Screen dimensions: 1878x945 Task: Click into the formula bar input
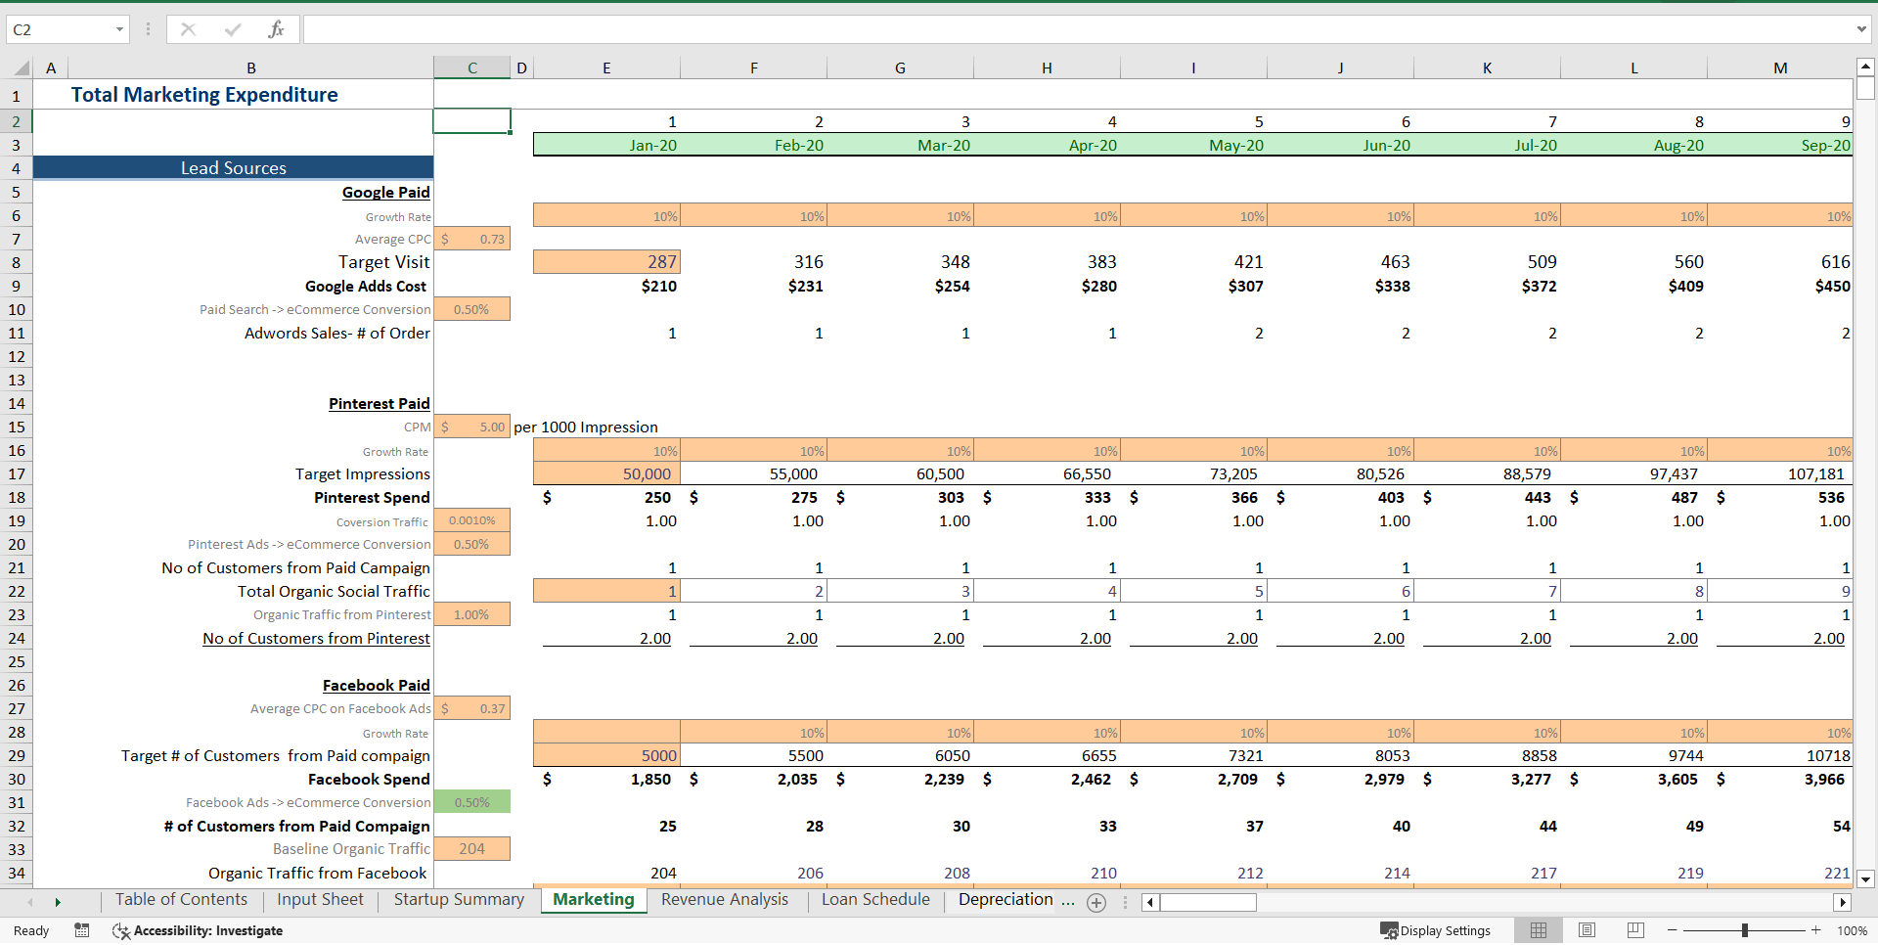pyautogui.click(x=1076, y=29)
